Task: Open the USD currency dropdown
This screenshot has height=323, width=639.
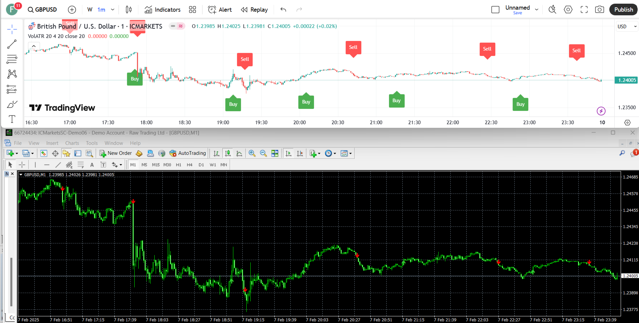Action: tap(627, 26)
